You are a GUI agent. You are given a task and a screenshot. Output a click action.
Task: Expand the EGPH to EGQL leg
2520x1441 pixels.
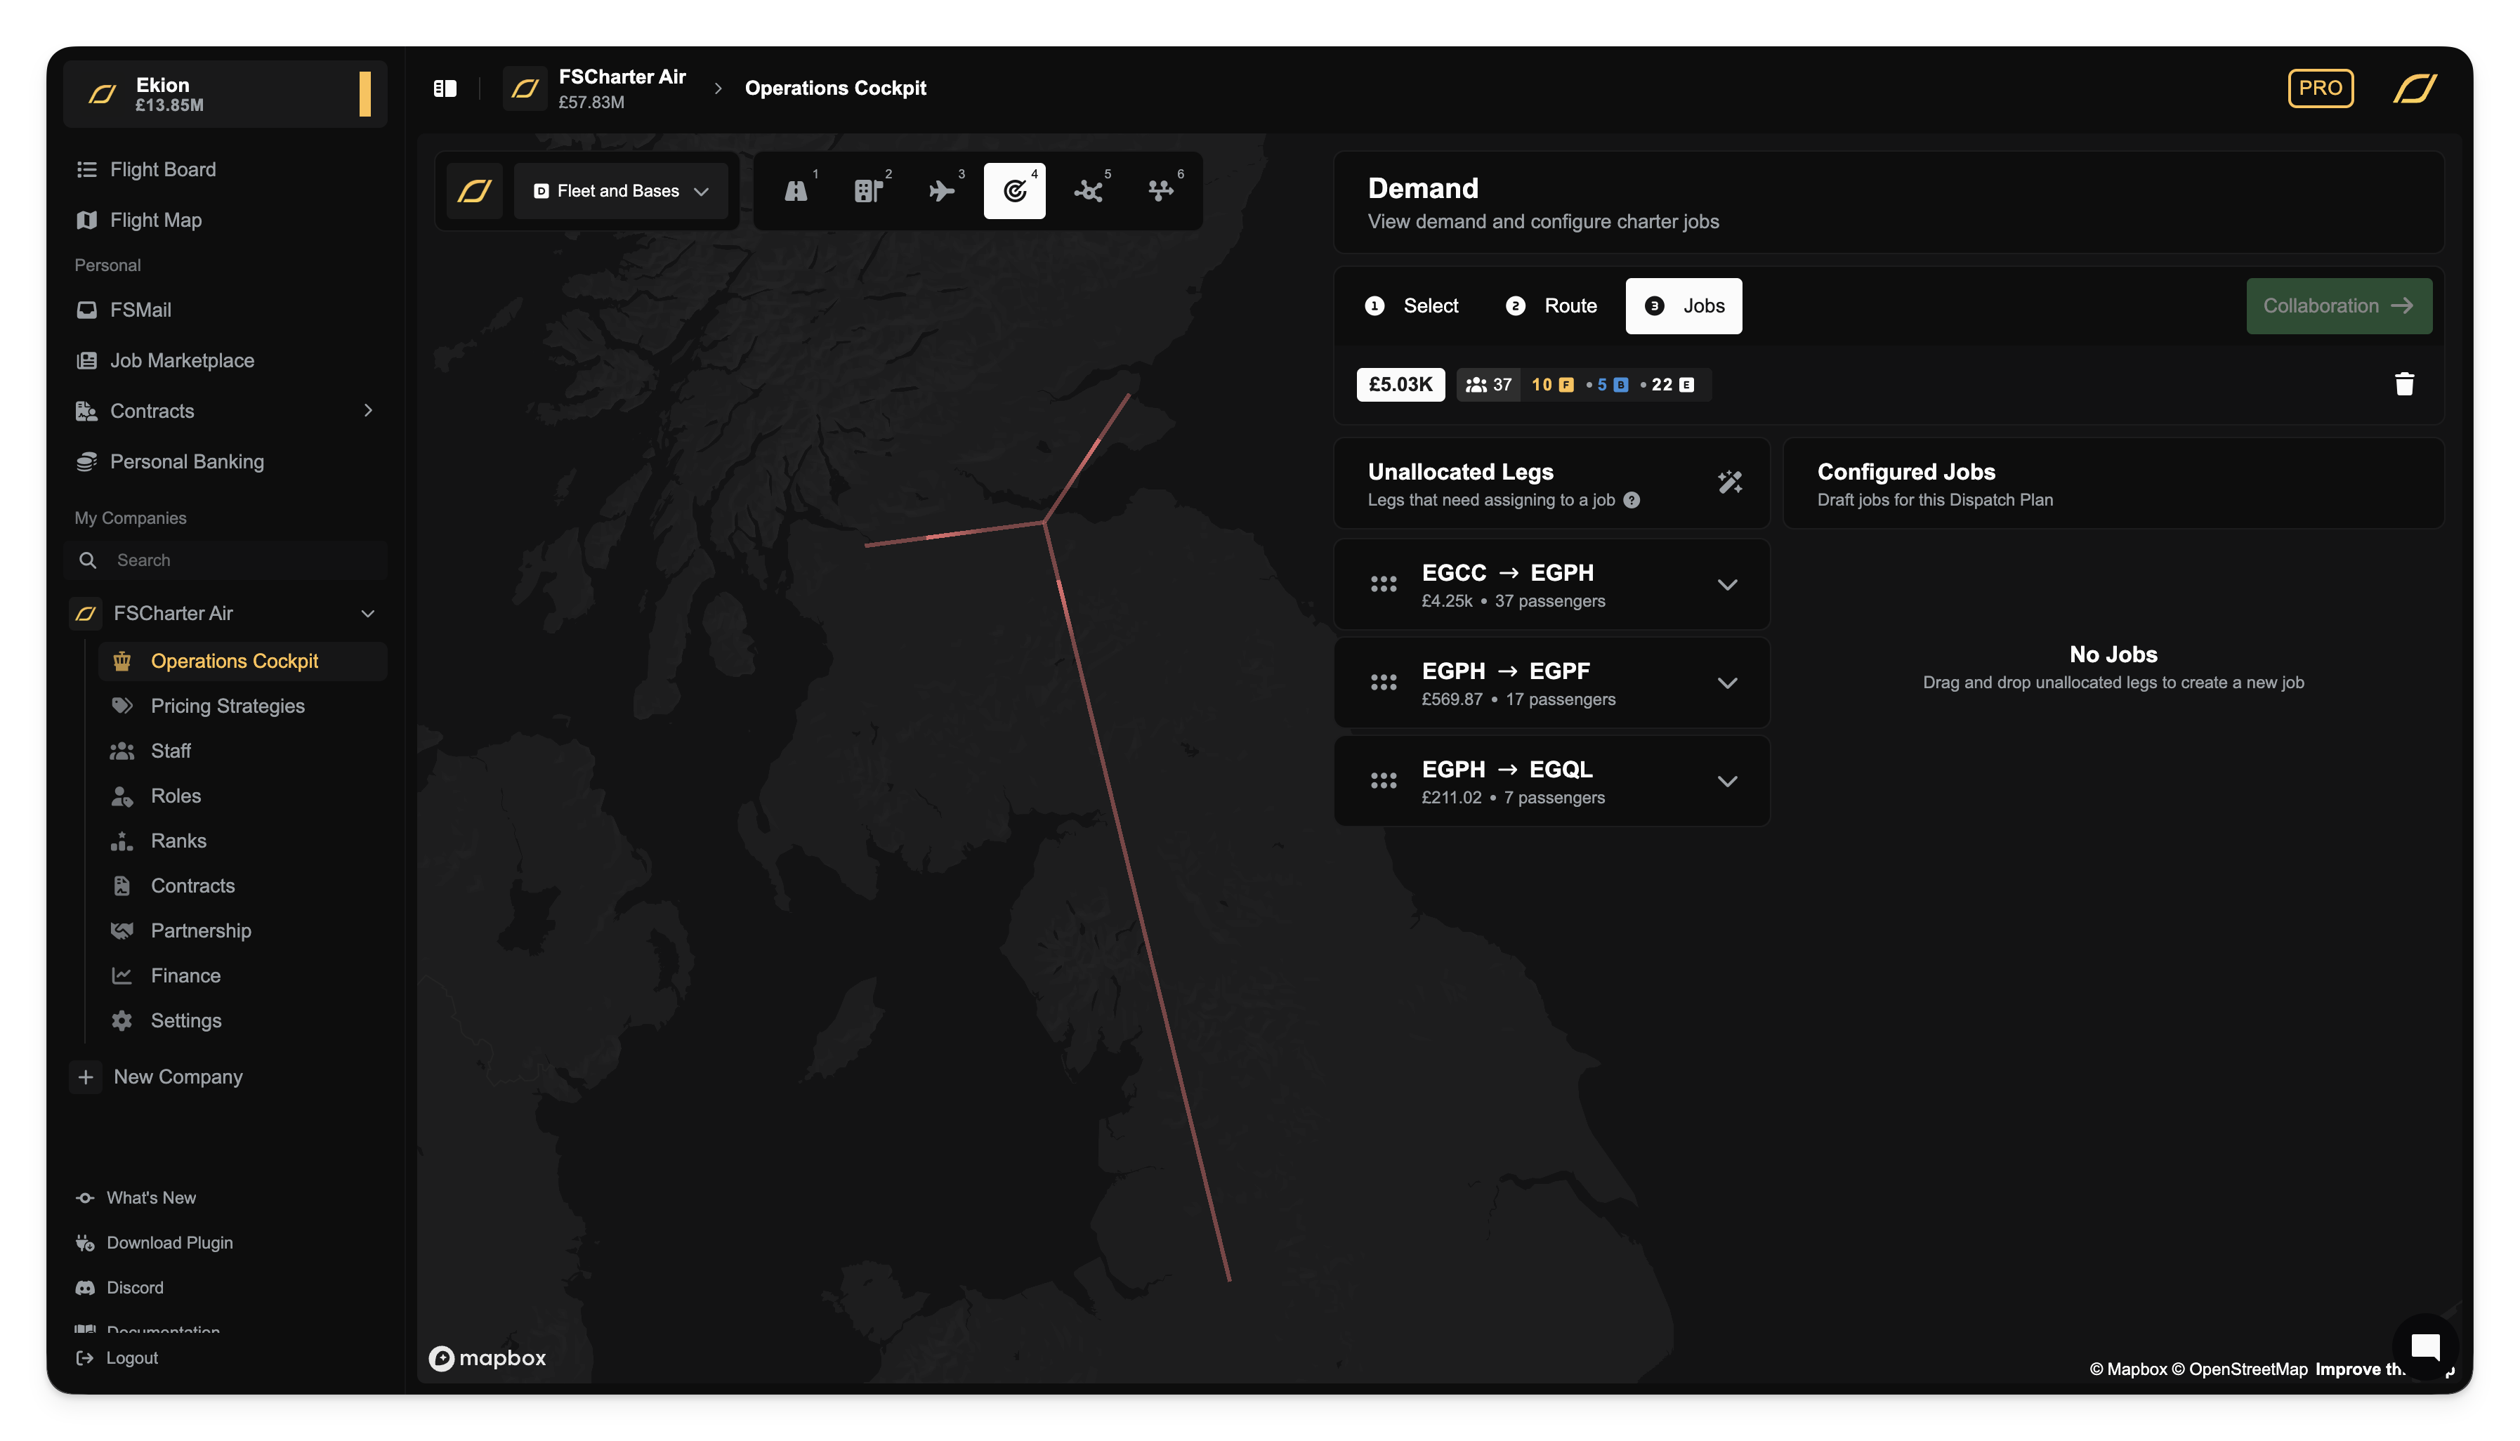[1727, 782]
